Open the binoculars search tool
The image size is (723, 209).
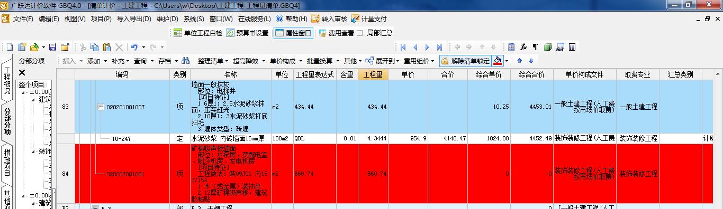(x=185, y=61)
